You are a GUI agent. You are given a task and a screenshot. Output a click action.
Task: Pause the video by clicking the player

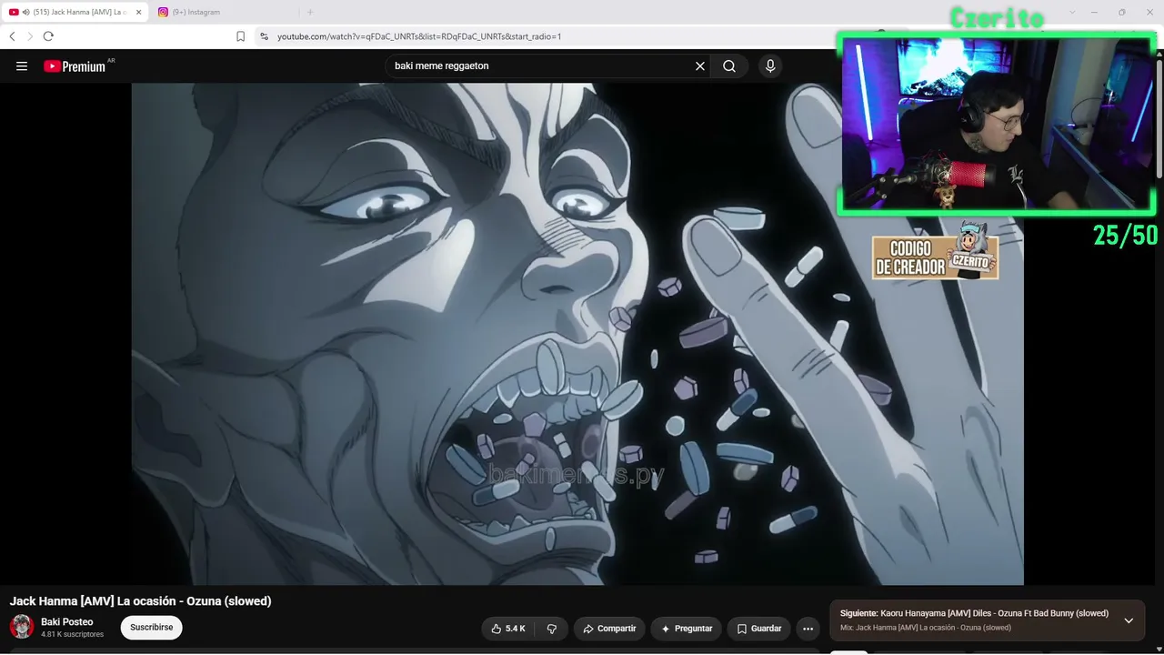577,334
